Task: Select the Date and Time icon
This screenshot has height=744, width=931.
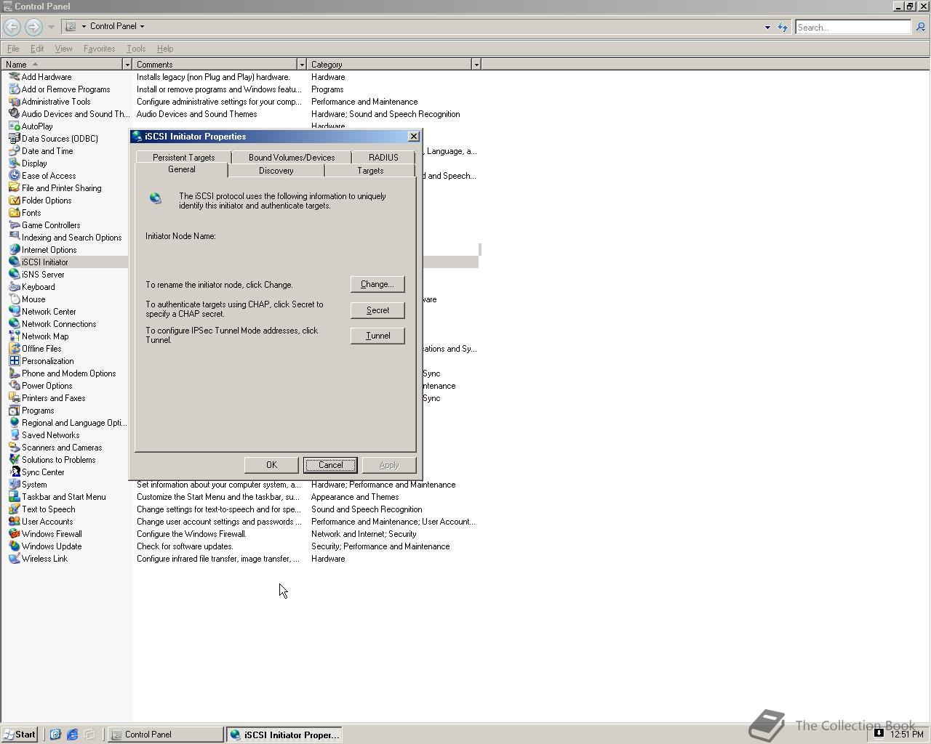Action: tap(14, 151)
